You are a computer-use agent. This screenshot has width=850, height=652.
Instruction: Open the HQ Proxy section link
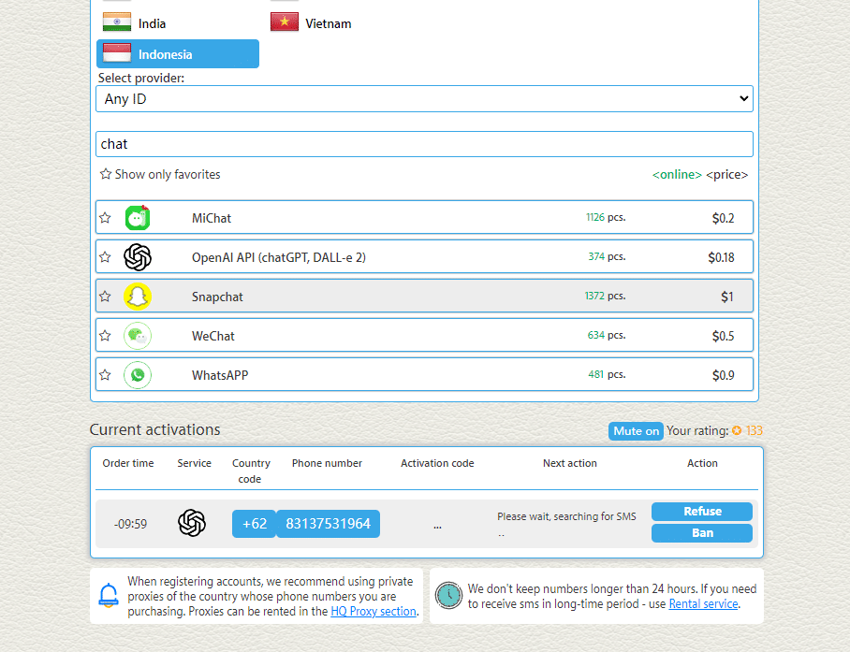pos(374,611)
